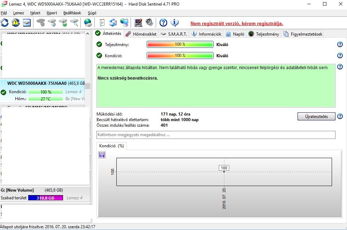Select the G: [New Volume] partition entry
This screenshot has height=230, width=347.
coord(45,194)
